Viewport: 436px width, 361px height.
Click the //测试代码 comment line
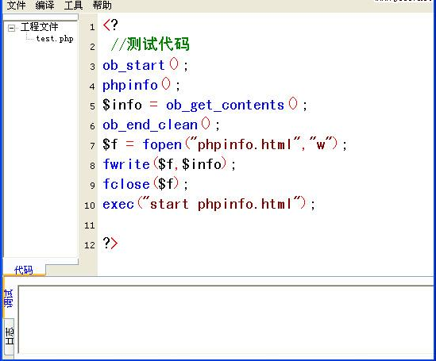150,44
